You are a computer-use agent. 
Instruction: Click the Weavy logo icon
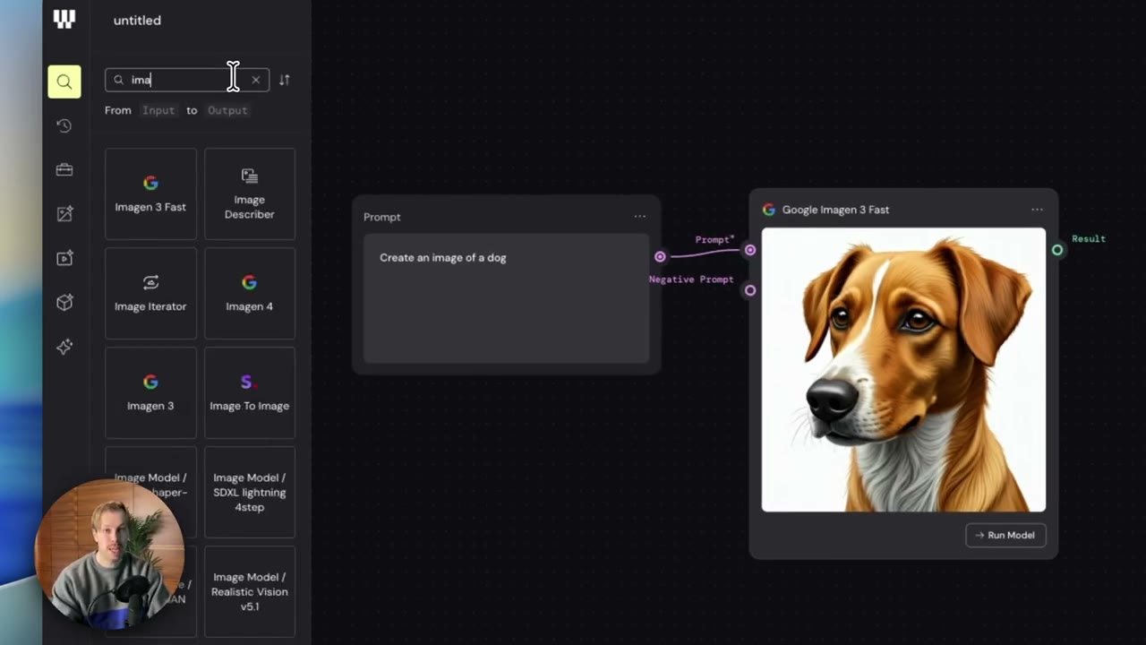pyautogui.click(x=64, y=20)
